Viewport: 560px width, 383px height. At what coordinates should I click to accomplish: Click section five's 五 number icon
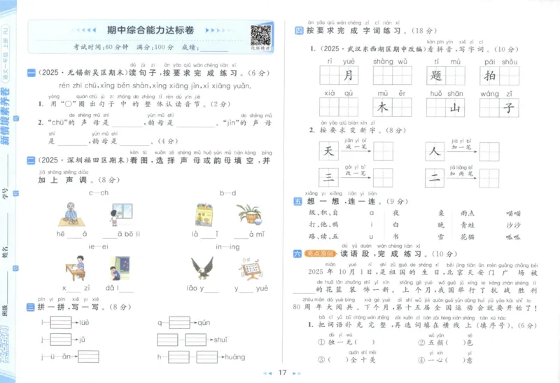point(297,202)
